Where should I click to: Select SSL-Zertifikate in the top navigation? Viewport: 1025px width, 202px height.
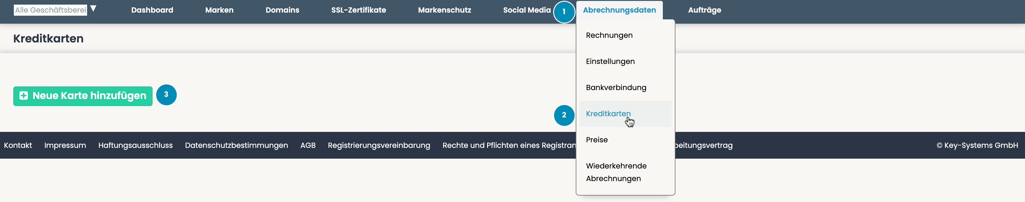coord(358,10)
